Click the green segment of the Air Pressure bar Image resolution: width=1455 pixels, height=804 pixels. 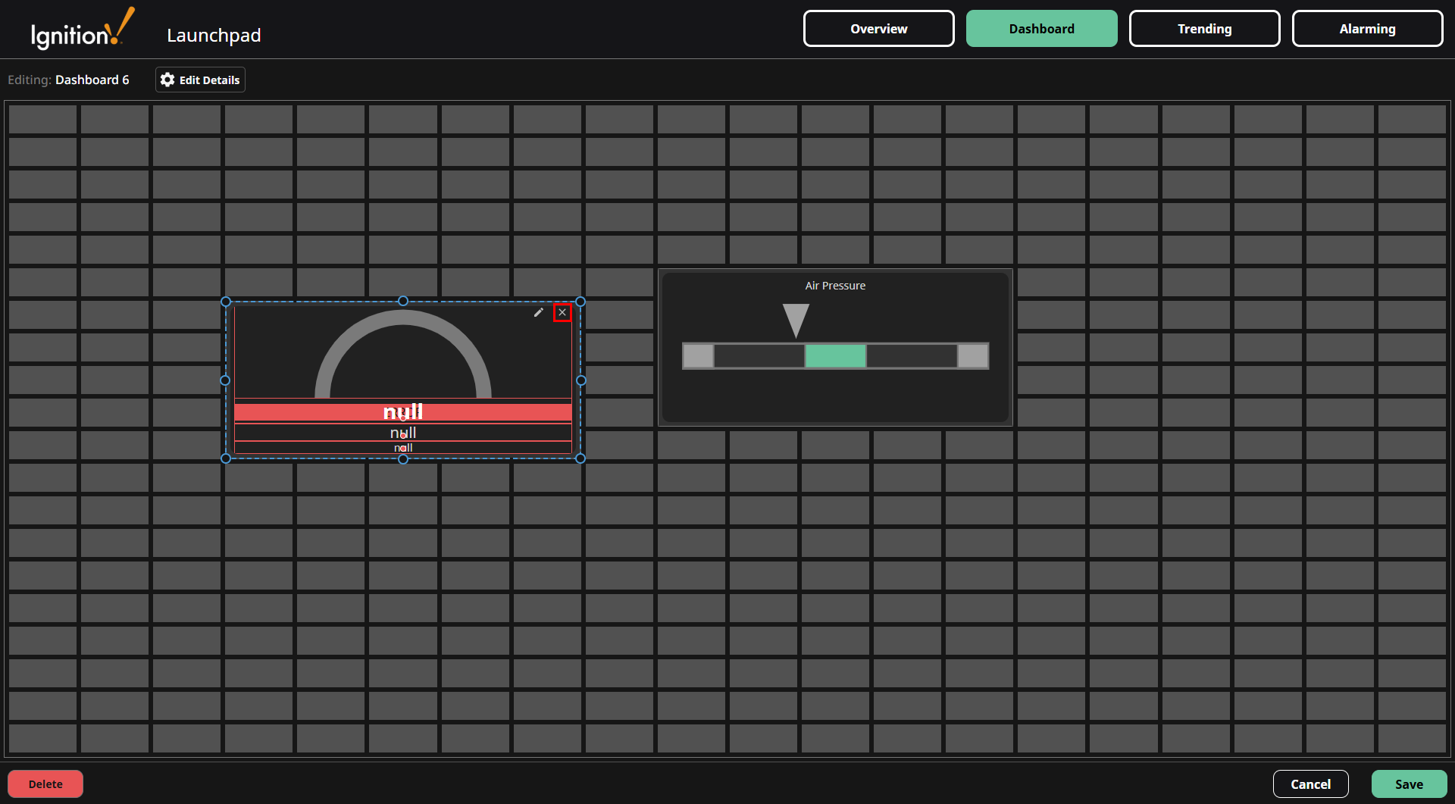coord(834,355)
